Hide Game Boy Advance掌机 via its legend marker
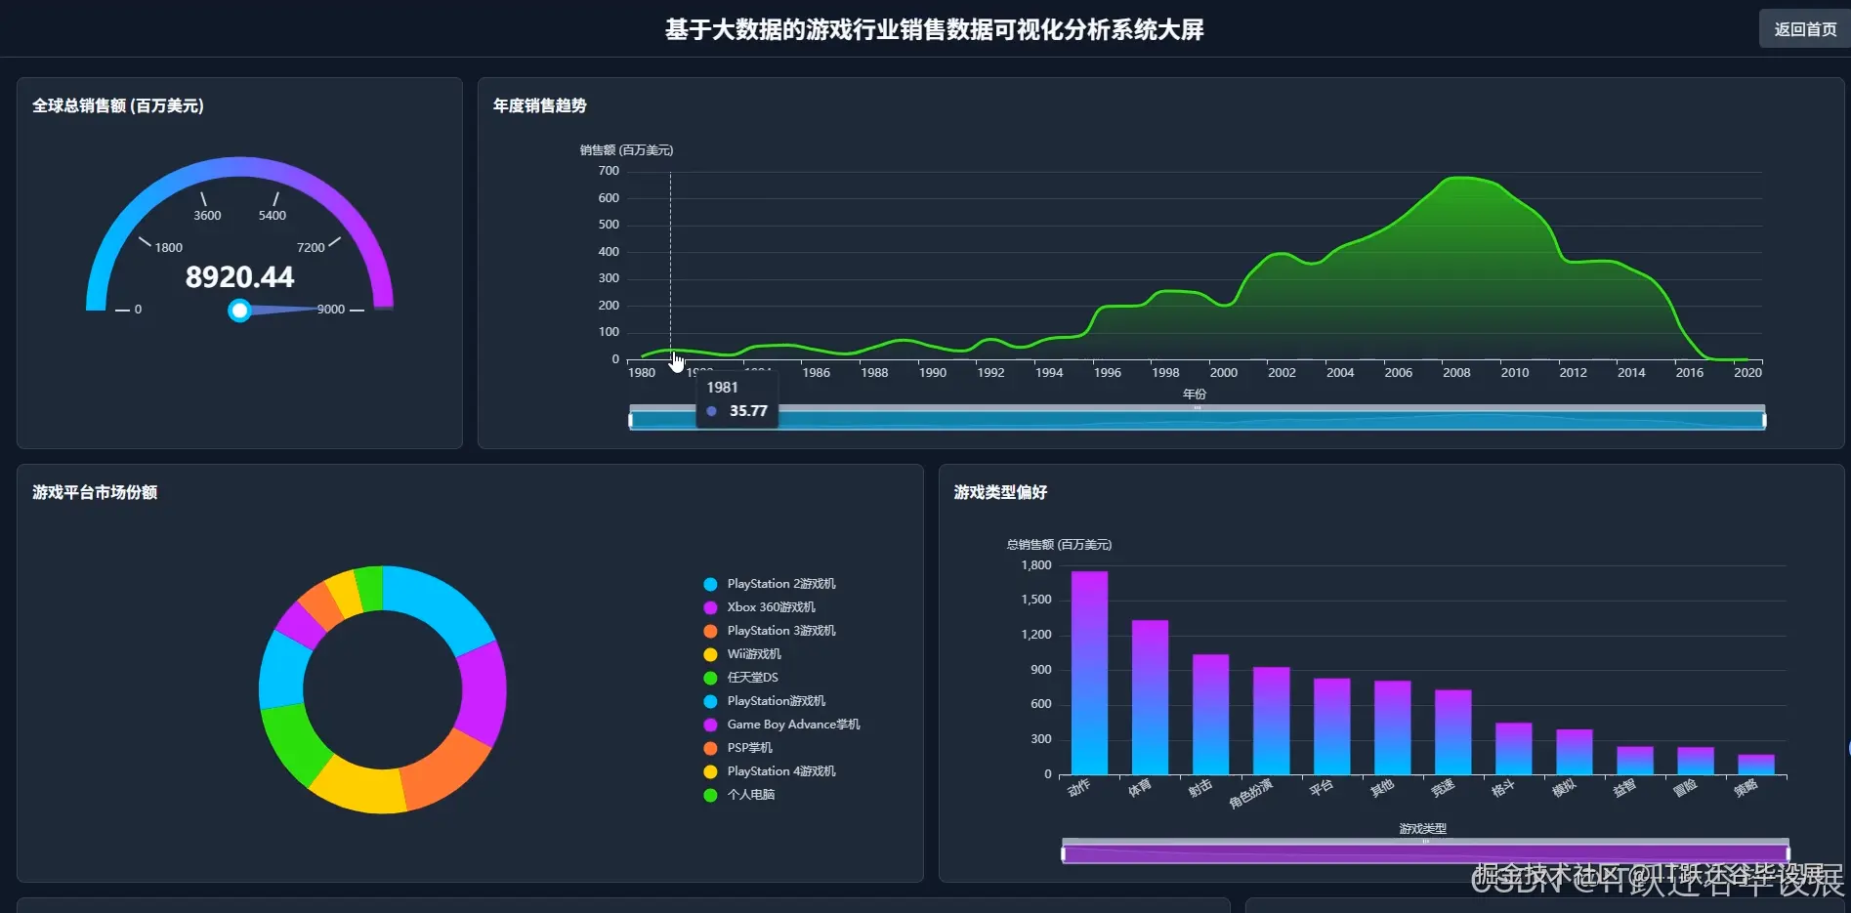Screen dimensions: 1851x913 pos(709,724)
